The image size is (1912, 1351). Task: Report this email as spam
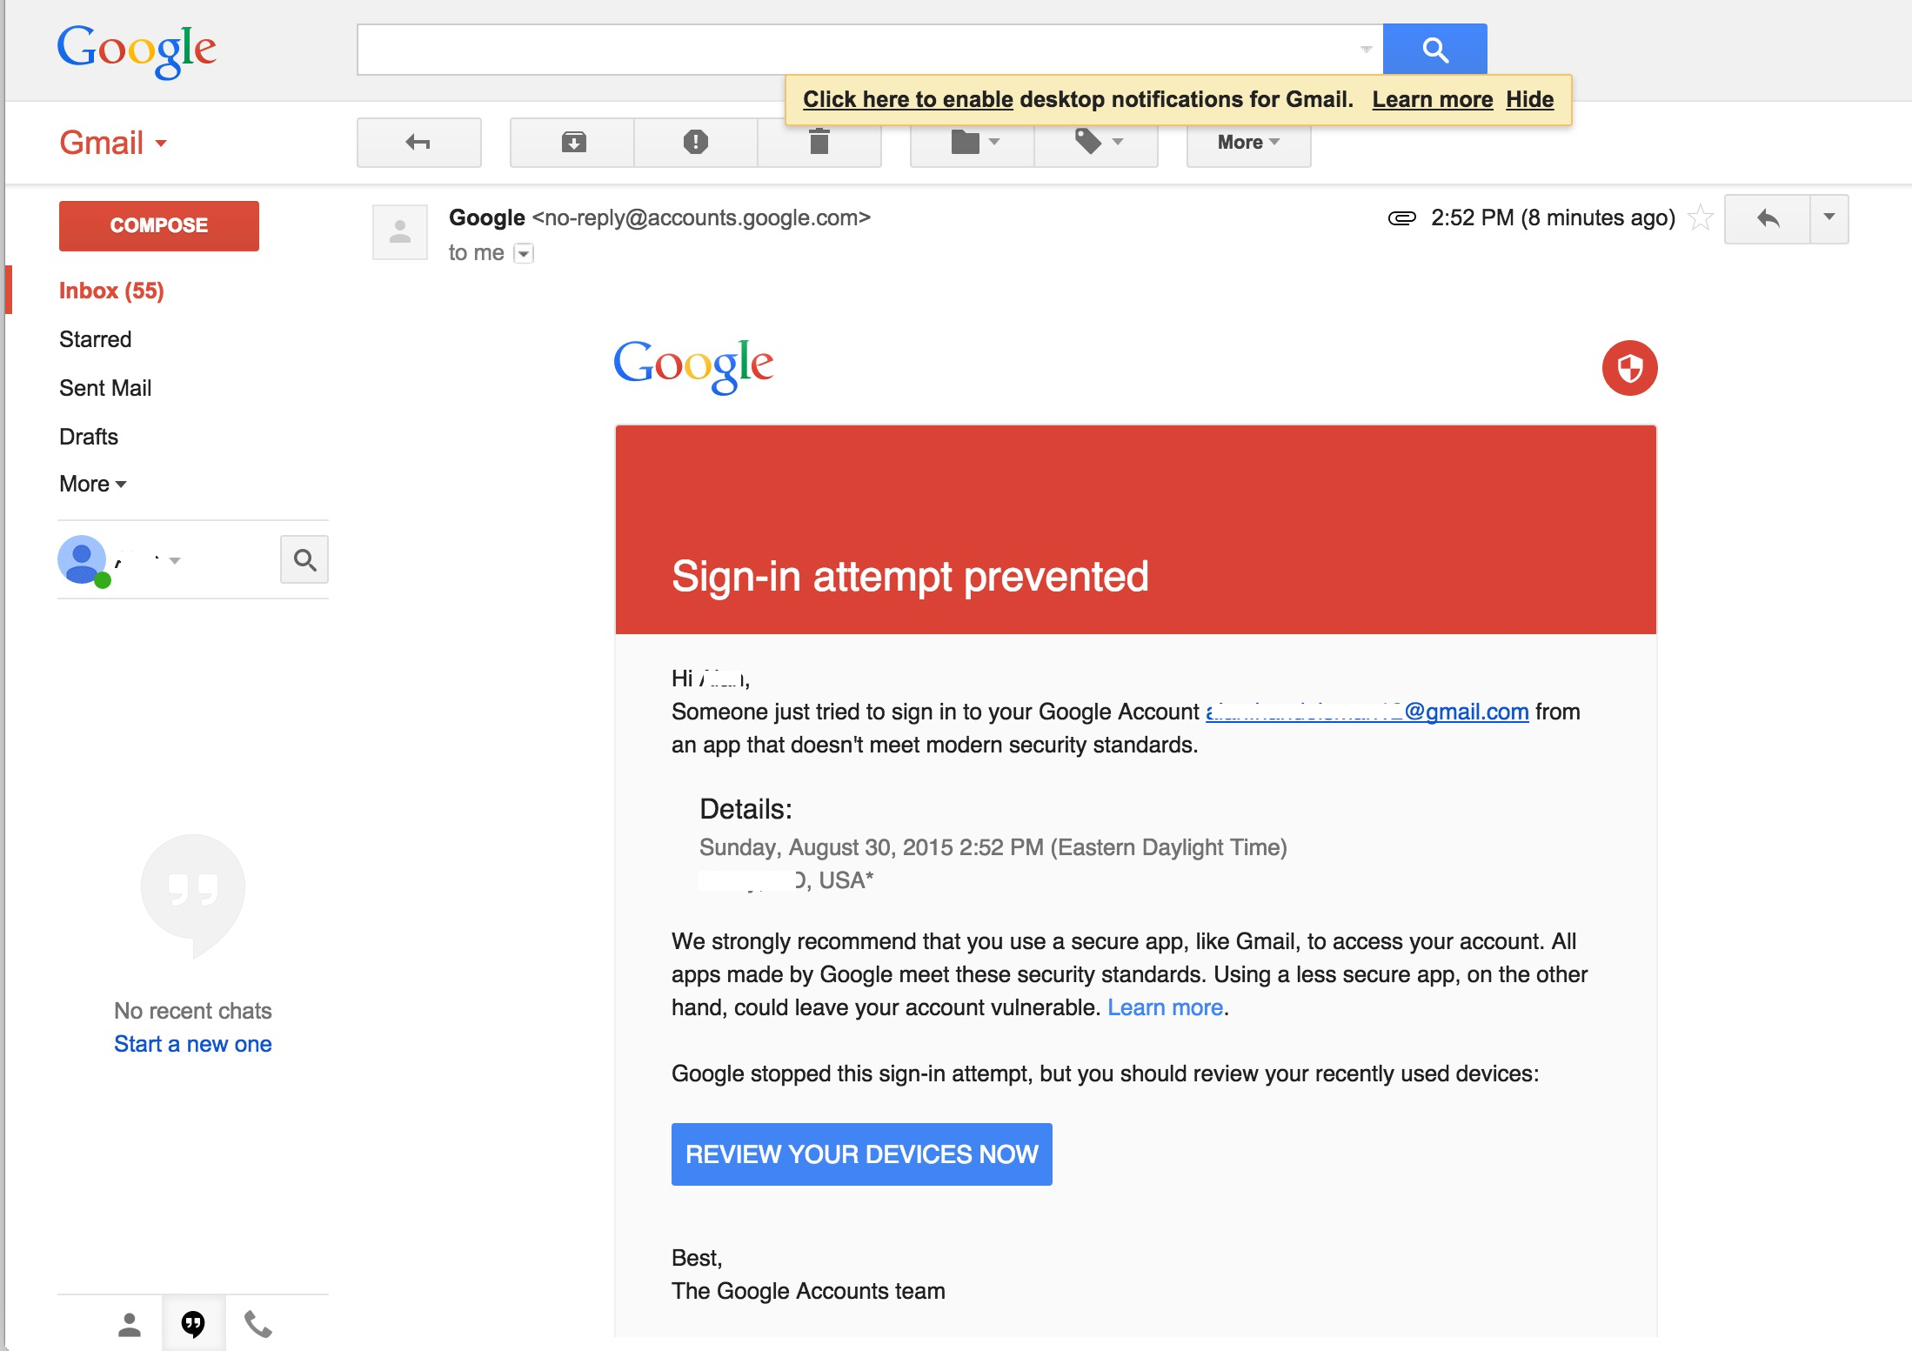point(695,142)
